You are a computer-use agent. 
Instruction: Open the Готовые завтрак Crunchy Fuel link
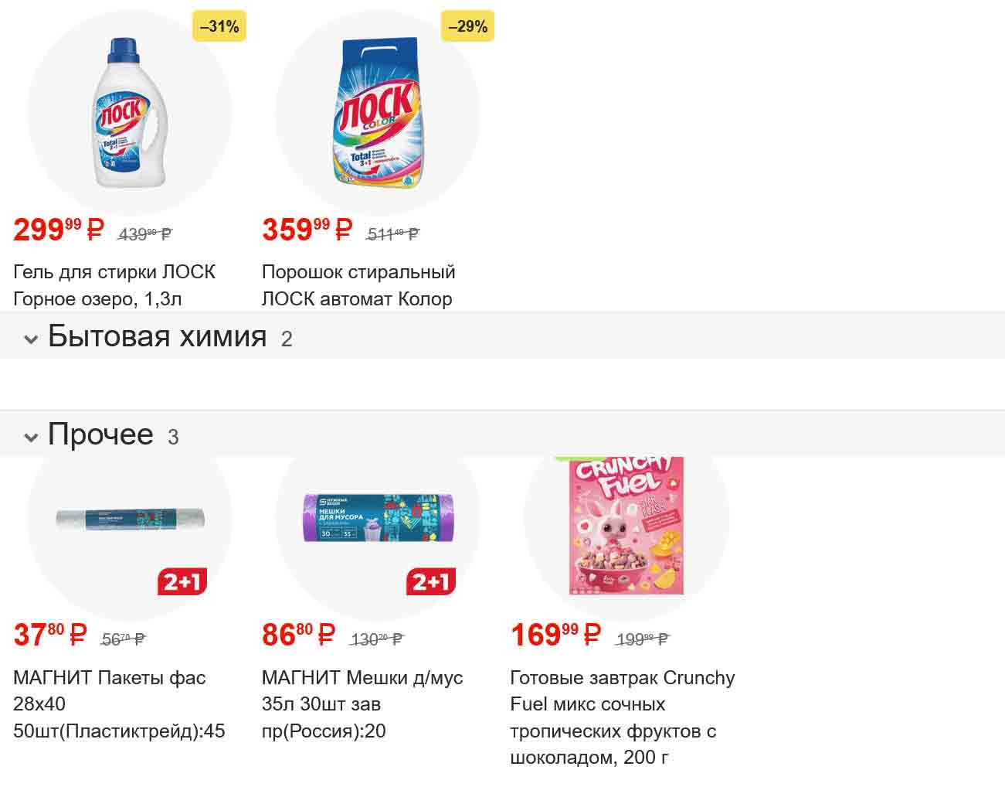[622, 717]
